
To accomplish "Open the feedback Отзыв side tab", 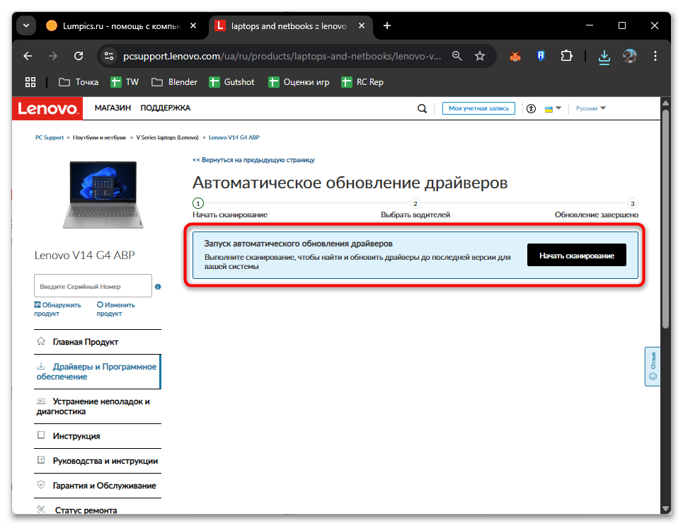I will [x=653, y=366].
